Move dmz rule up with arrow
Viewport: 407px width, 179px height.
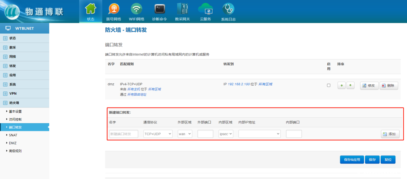[x=341, y=86]
